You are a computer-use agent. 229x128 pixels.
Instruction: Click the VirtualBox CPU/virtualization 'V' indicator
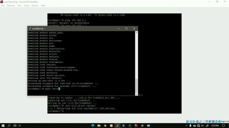tap(213, 121)
